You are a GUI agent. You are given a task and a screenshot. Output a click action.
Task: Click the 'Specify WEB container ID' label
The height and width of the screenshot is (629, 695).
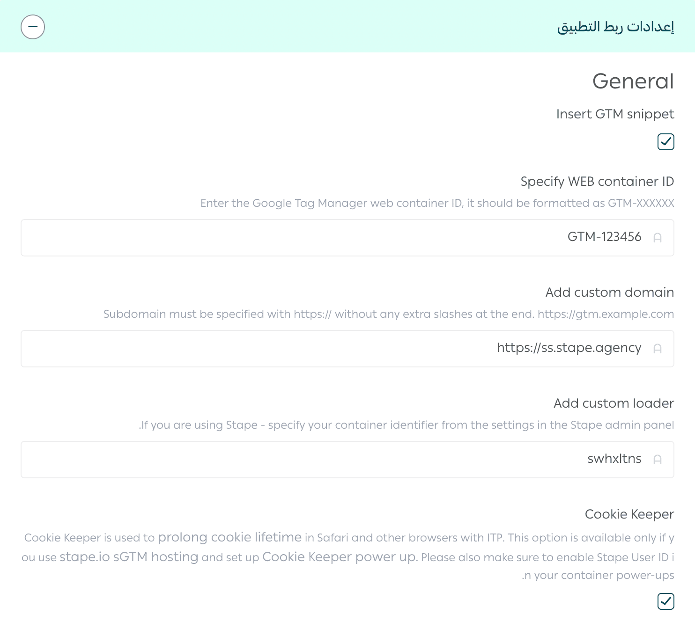click(x=598, y=181)
